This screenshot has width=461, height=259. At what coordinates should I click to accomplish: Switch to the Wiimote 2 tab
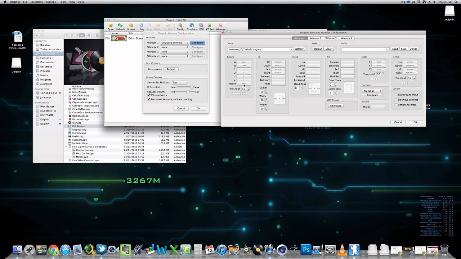[315, 38]
